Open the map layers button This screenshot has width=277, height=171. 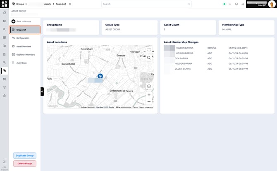point(149,86)
